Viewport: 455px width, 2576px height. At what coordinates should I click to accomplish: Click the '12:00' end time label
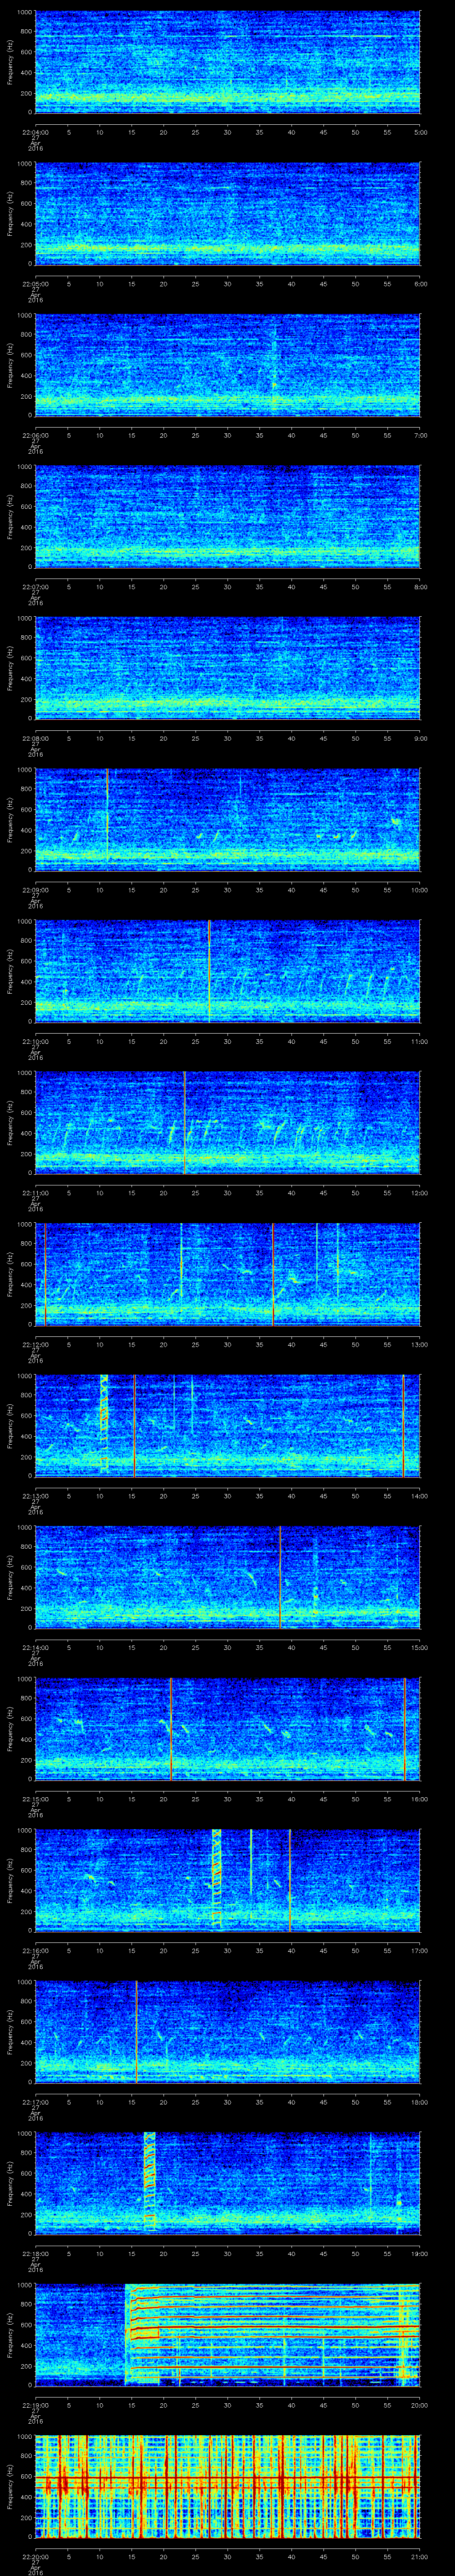point(419,1192)
